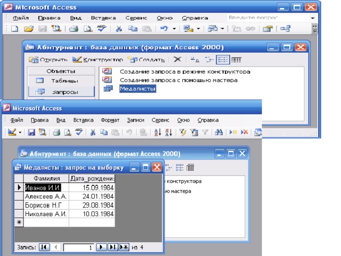Click Relationships icon in top toolbar
This screenshot has height=256, width=341.
285,28
